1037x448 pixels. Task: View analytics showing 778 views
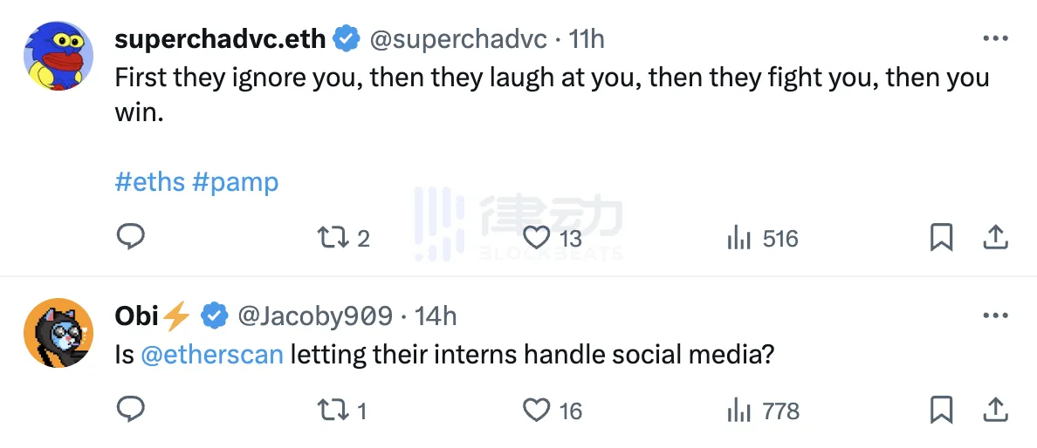click(739, 411)
